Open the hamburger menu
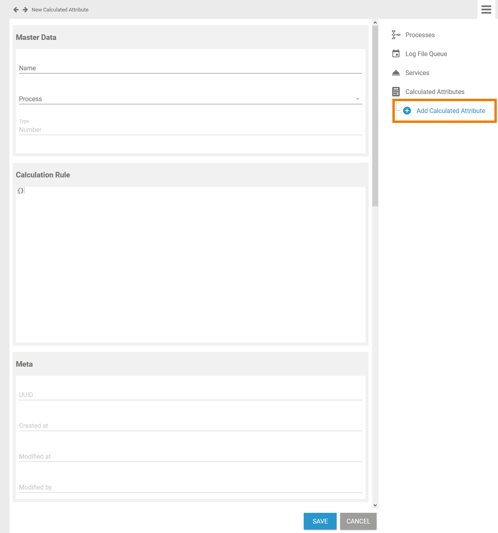This screenshot has width=498, height=533. [x=486, y=9]
